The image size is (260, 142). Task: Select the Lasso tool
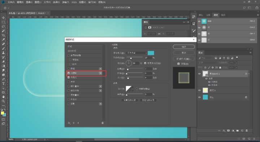point(3,26)
